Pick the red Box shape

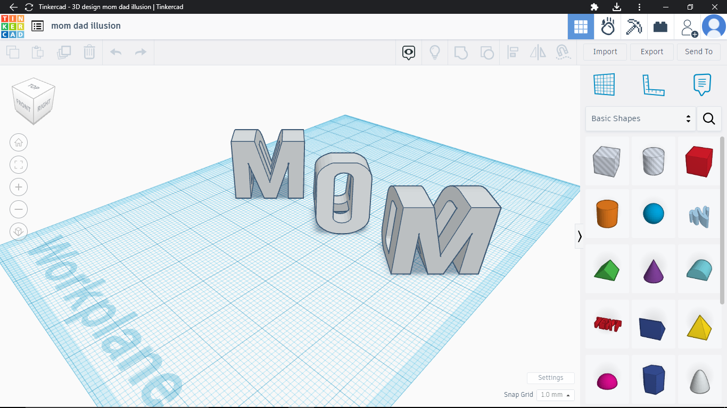pos(699,161)
